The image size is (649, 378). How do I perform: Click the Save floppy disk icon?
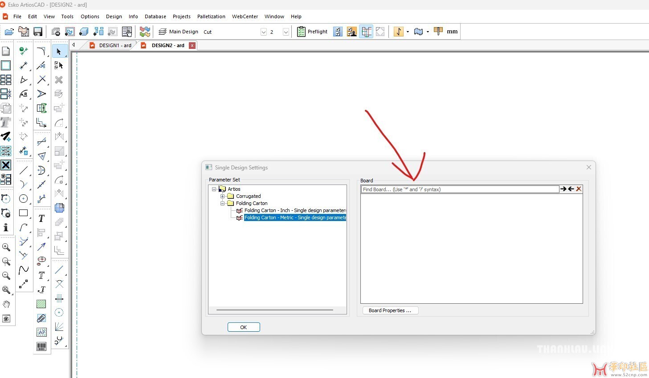(38, 32)
